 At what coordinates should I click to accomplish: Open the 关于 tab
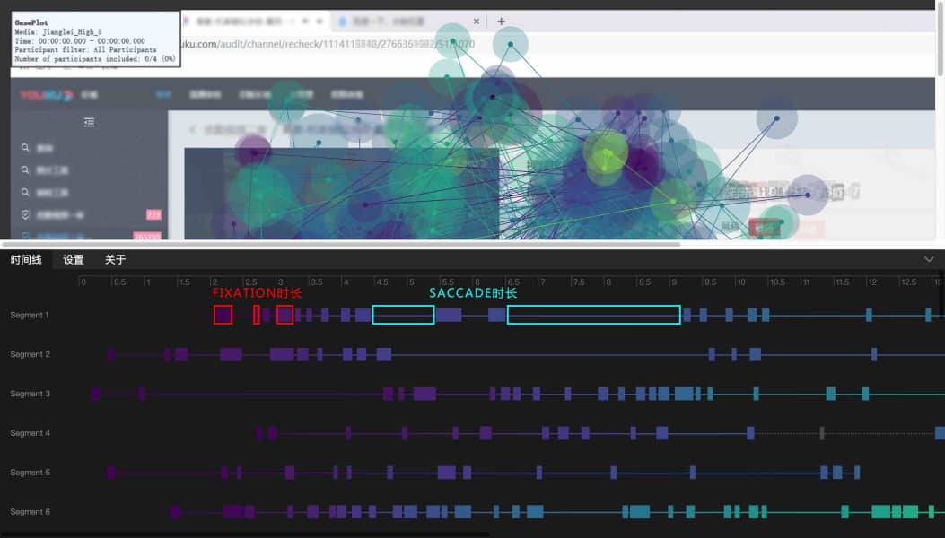(115, 260)
